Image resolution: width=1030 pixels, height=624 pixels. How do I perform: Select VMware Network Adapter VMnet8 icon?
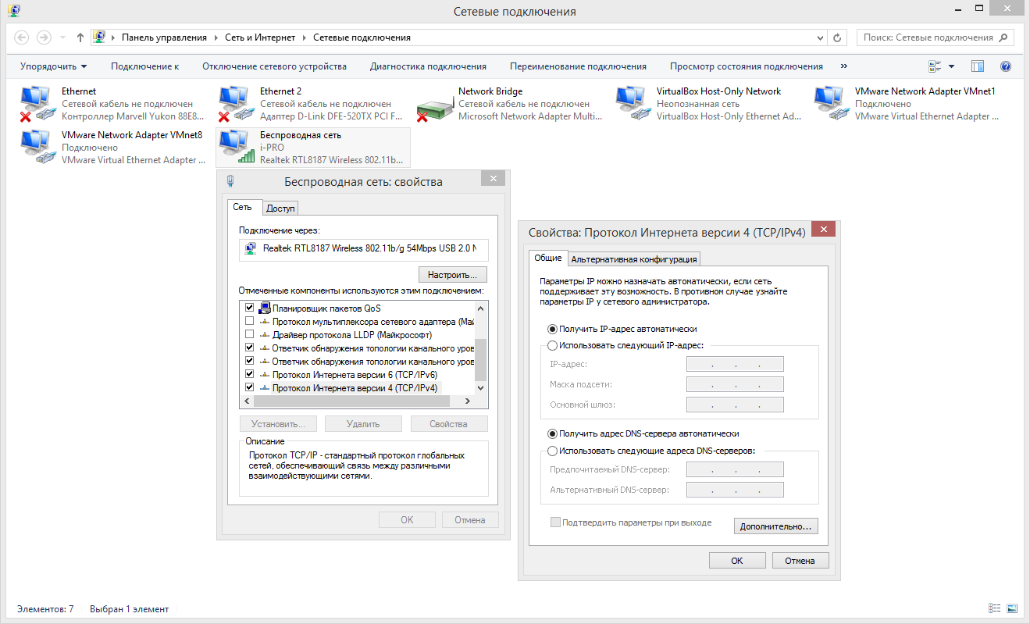click(37, 148)
